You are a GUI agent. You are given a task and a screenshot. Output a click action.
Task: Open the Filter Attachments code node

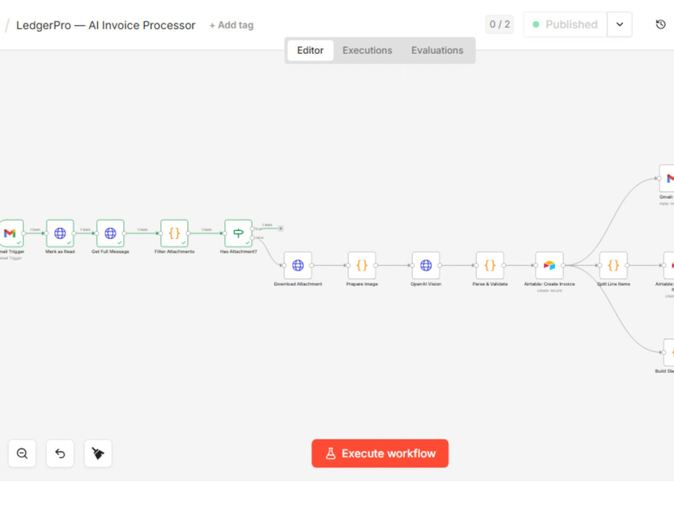point(175,233)
